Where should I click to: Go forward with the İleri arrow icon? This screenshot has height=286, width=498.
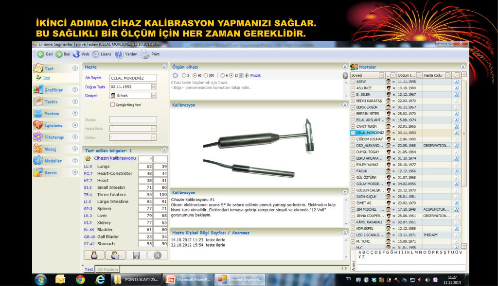click(x=59, y=54)
